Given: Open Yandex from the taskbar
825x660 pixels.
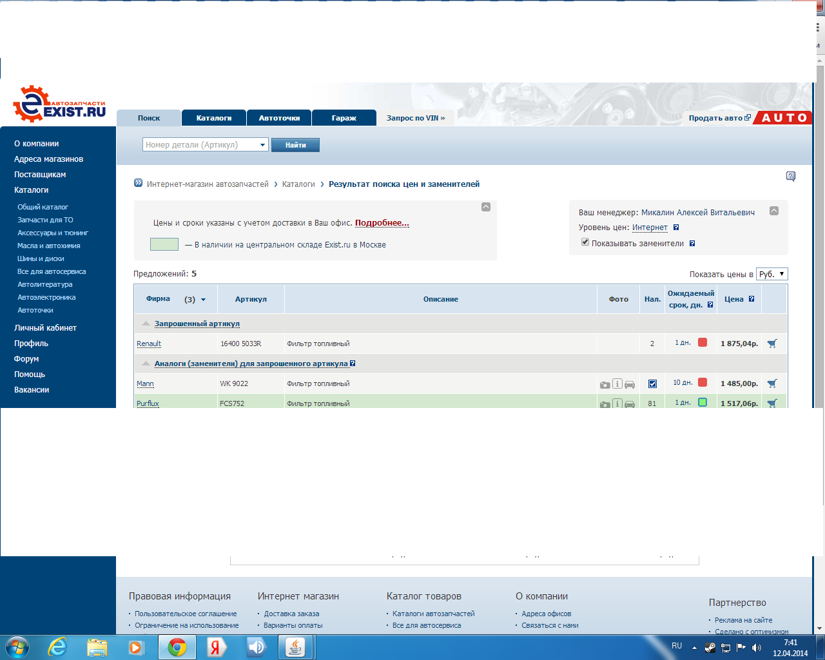Looking at the screenshot, I should coord(217,647).
